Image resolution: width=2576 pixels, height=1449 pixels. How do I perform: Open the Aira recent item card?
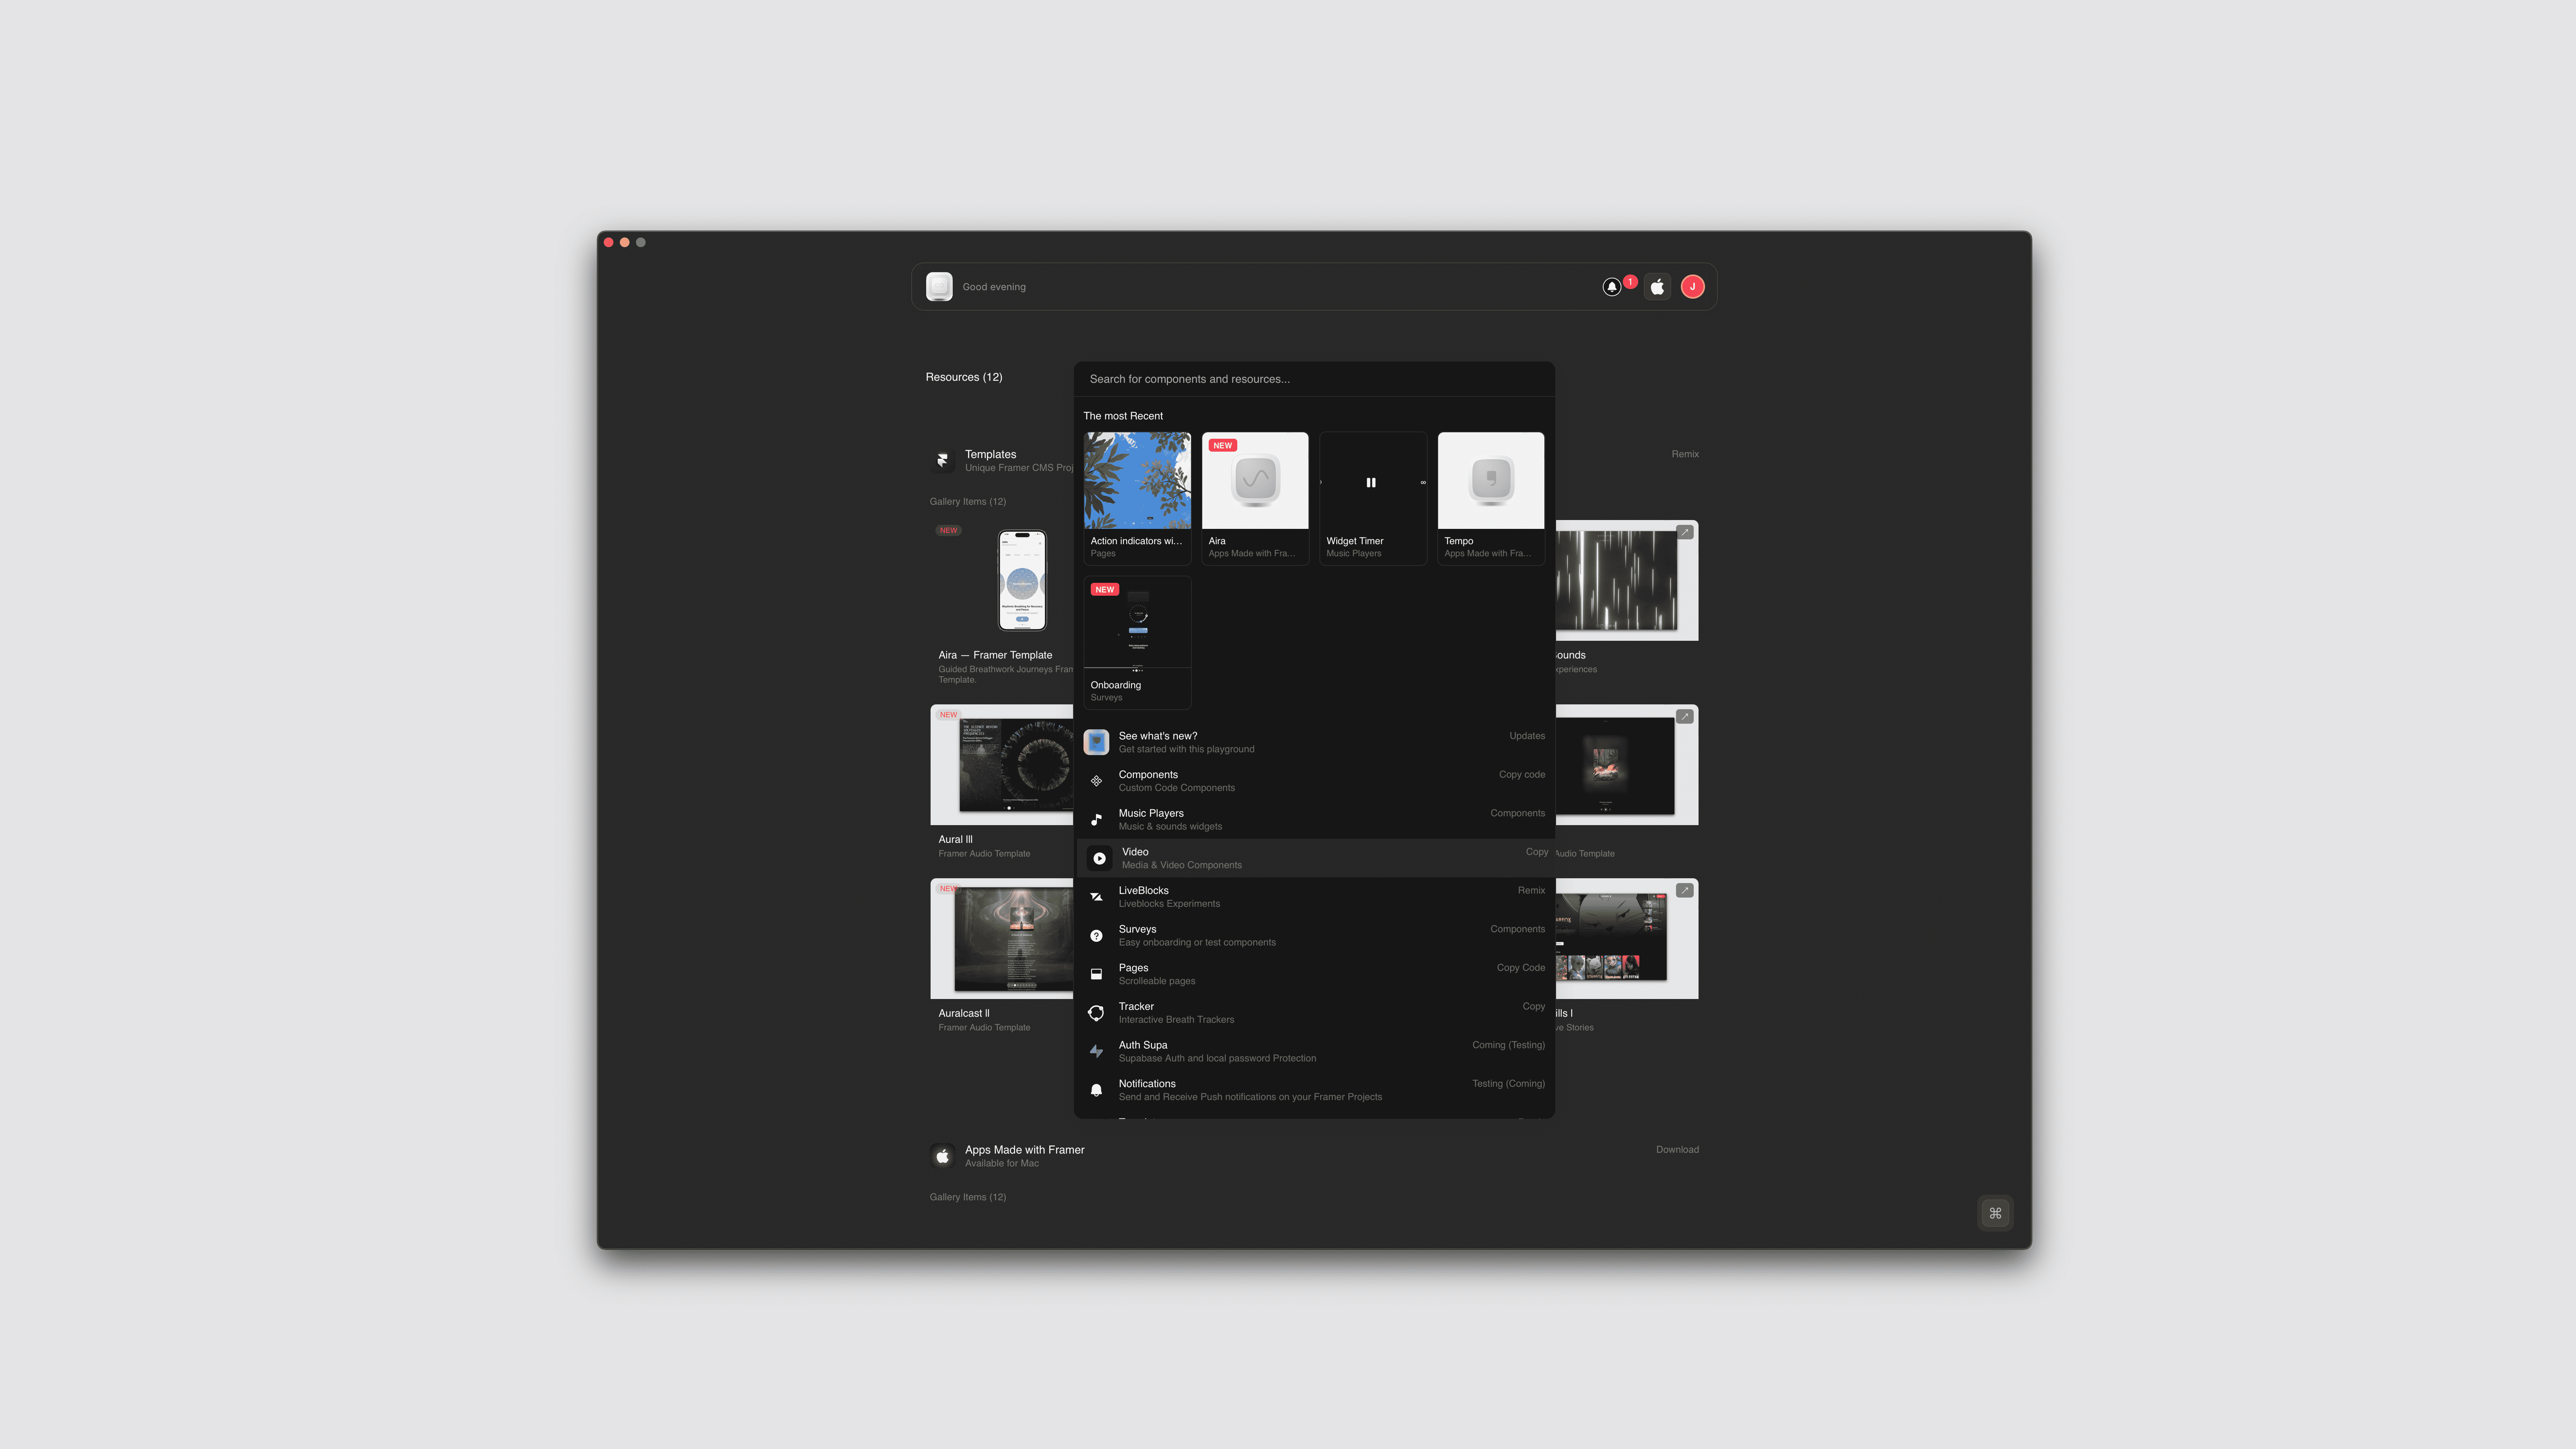coord(1255,498)
